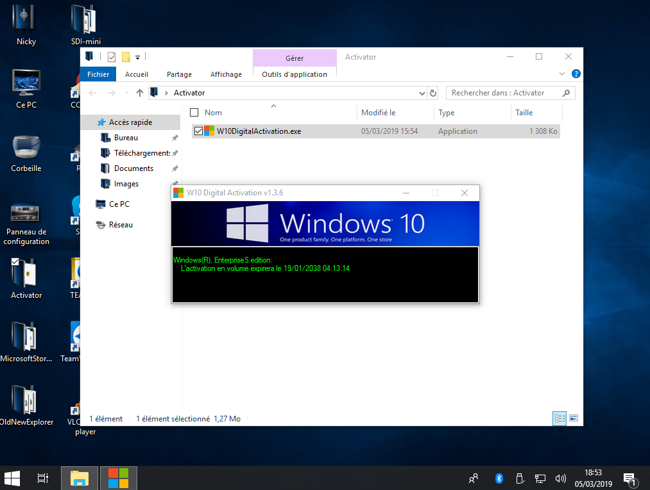The width and height of the screenshot is (650, 490).
Task: Select the W10DigitalActivation.exe file name
Action: coord(259,131)
